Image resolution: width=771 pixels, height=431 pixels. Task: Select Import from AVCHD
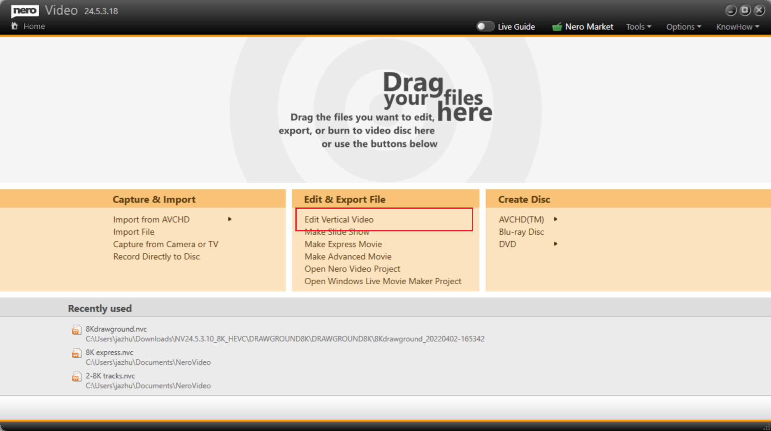[x=151, y=219]
